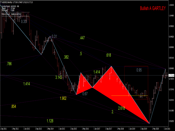The width and height of the screenshot is (175, 131).
Task: Click the 1 Jan 2021 date label
Action: pyautogui.click(x=167, y=129)
